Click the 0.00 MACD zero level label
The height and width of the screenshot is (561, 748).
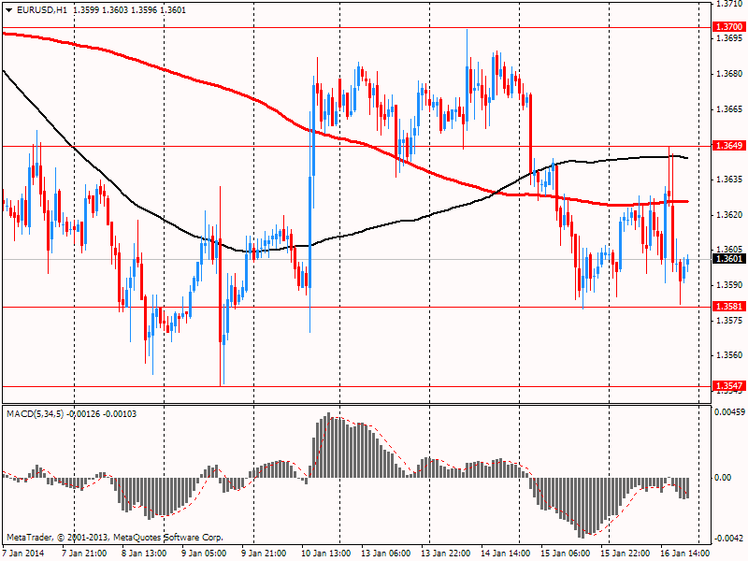pos(723,478)
